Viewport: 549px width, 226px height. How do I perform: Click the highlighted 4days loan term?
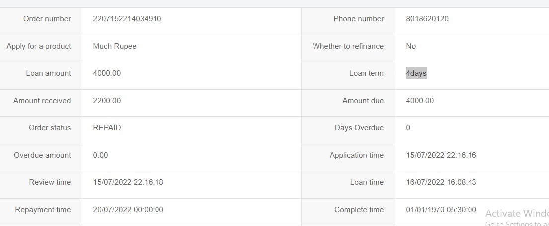pos(416,73)
